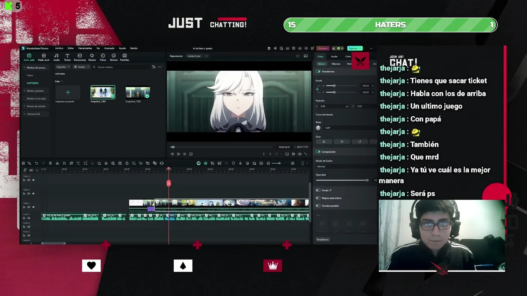Select Medios en la nube
This screenshot has height=296, width=527.
tap(36, 99)
